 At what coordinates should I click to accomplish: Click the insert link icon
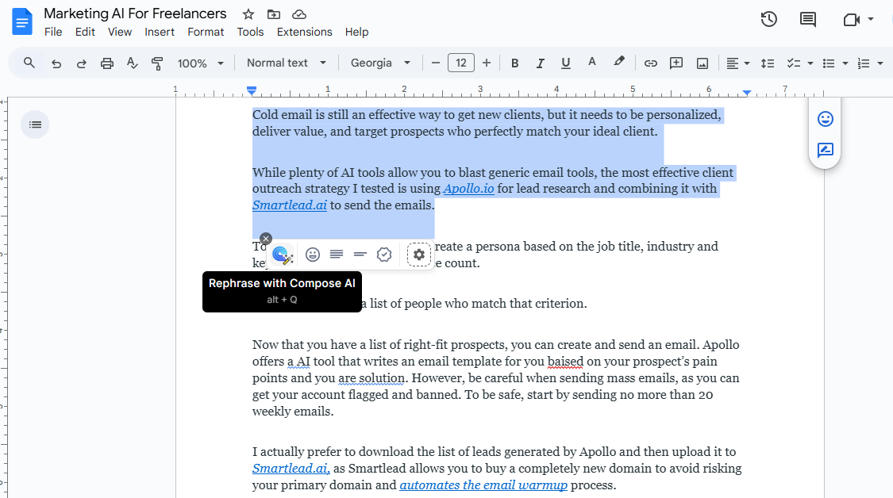650,63
